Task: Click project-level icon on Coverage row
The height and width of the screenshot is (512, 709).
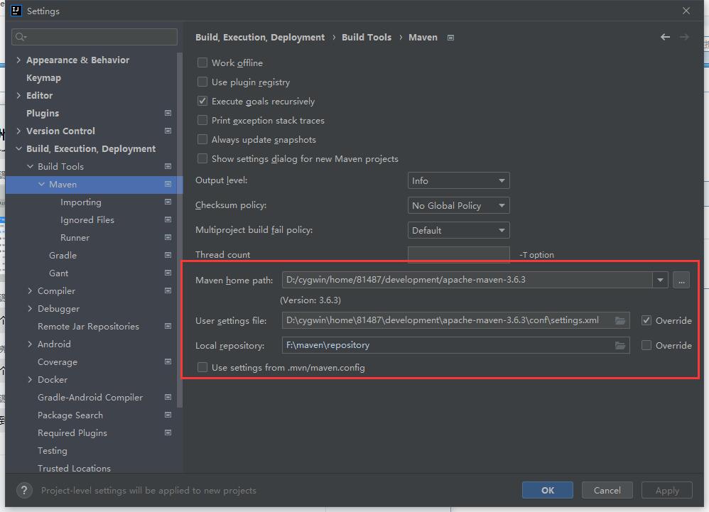Action: pos(168,361)
